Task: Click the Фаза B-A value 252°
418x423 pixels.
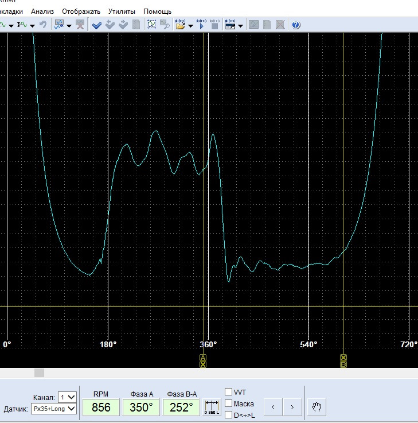Action: pos(181,407)
